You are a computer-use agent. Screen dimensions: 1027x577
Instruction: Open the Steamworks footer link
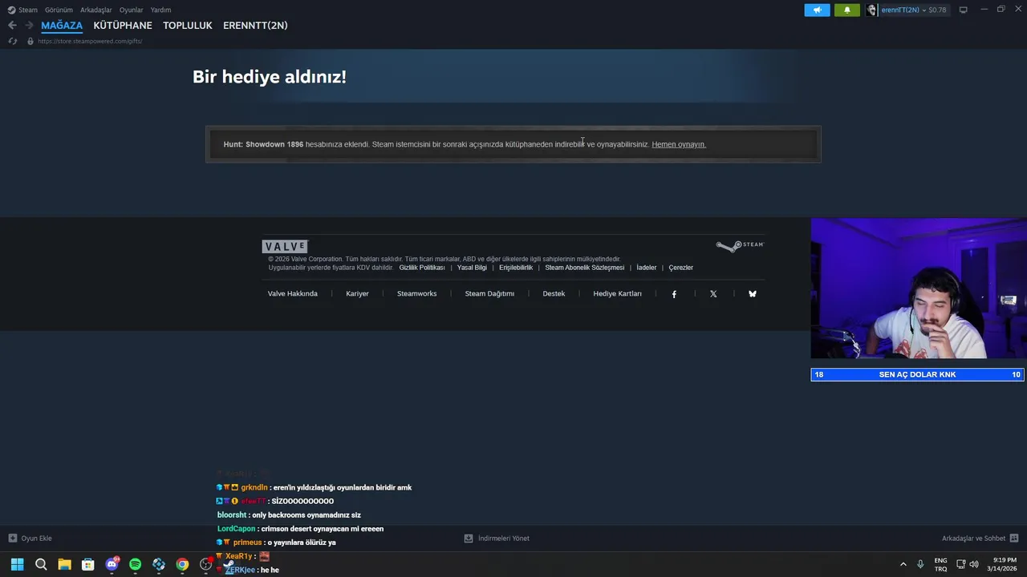pos(417,293)
